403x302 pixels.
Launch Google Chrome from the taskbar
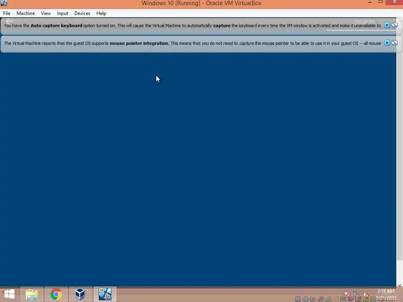coord(56,294)
